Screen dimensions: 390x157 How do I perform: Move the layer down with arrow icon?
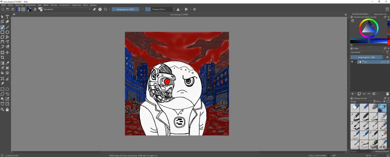point(364,94)
